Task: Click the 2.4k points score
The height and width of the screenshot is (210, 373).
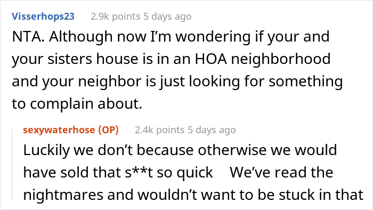Action: 160,130
